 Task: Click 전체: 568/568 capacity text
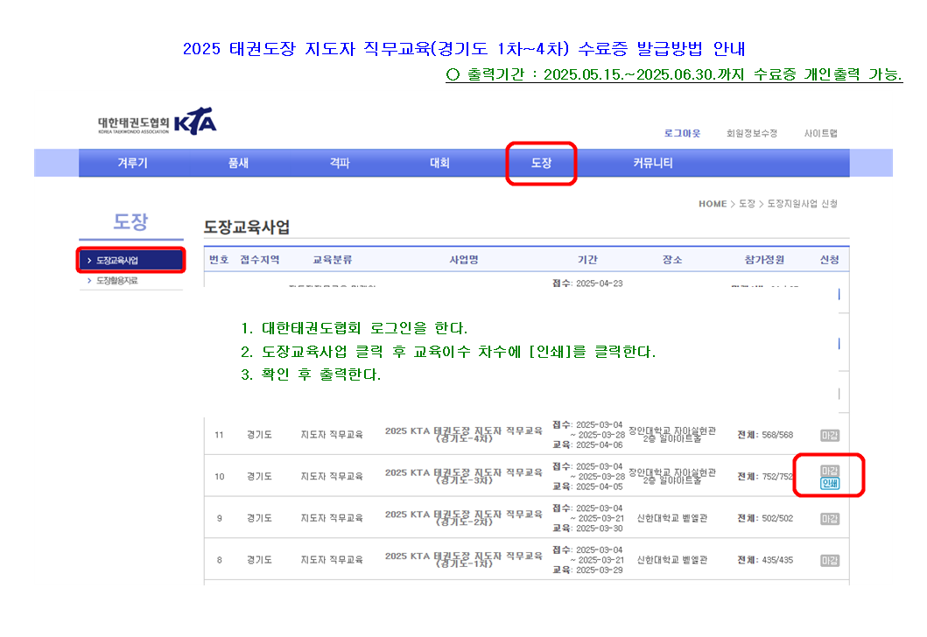pyautogui.click(x=765, y=435)
